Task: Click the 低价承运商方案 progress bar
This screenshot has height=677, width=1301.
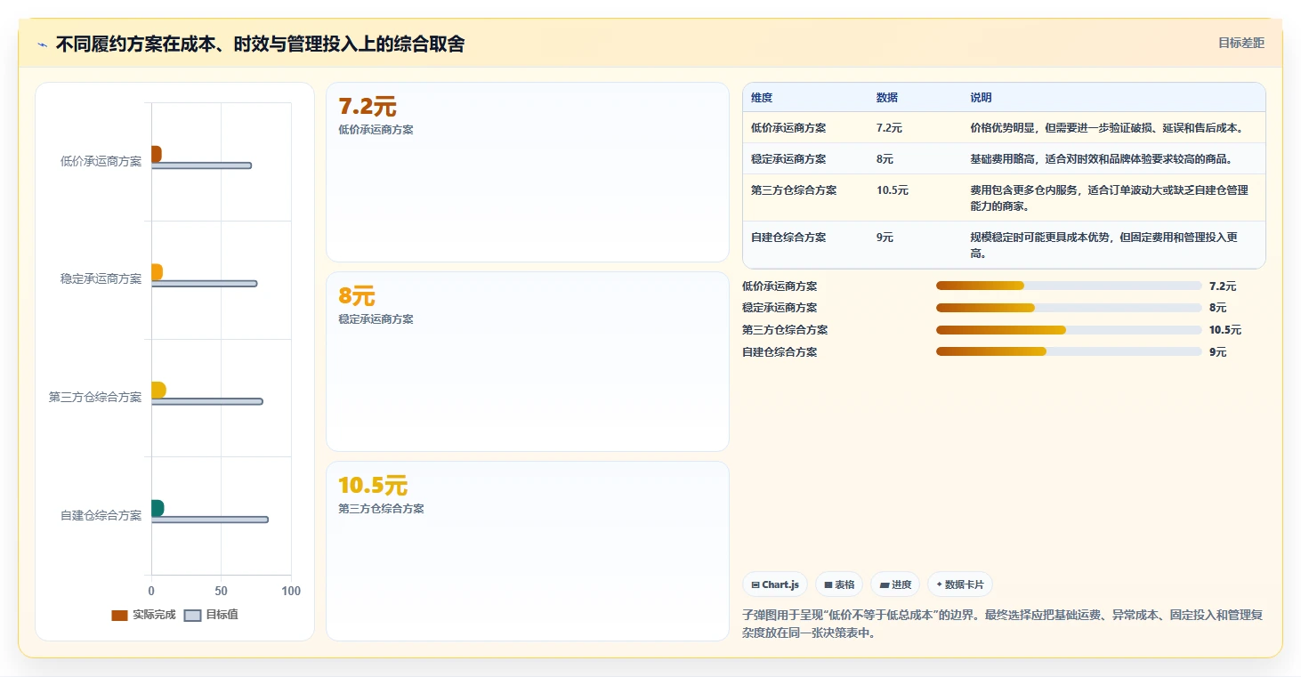Action: pos(1069,286)
